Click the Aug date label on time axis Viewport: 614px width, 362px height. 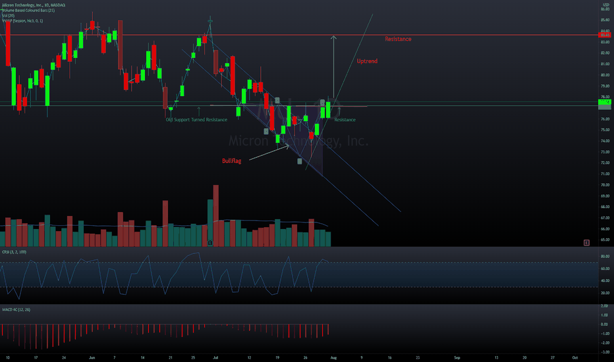point(333,357)
